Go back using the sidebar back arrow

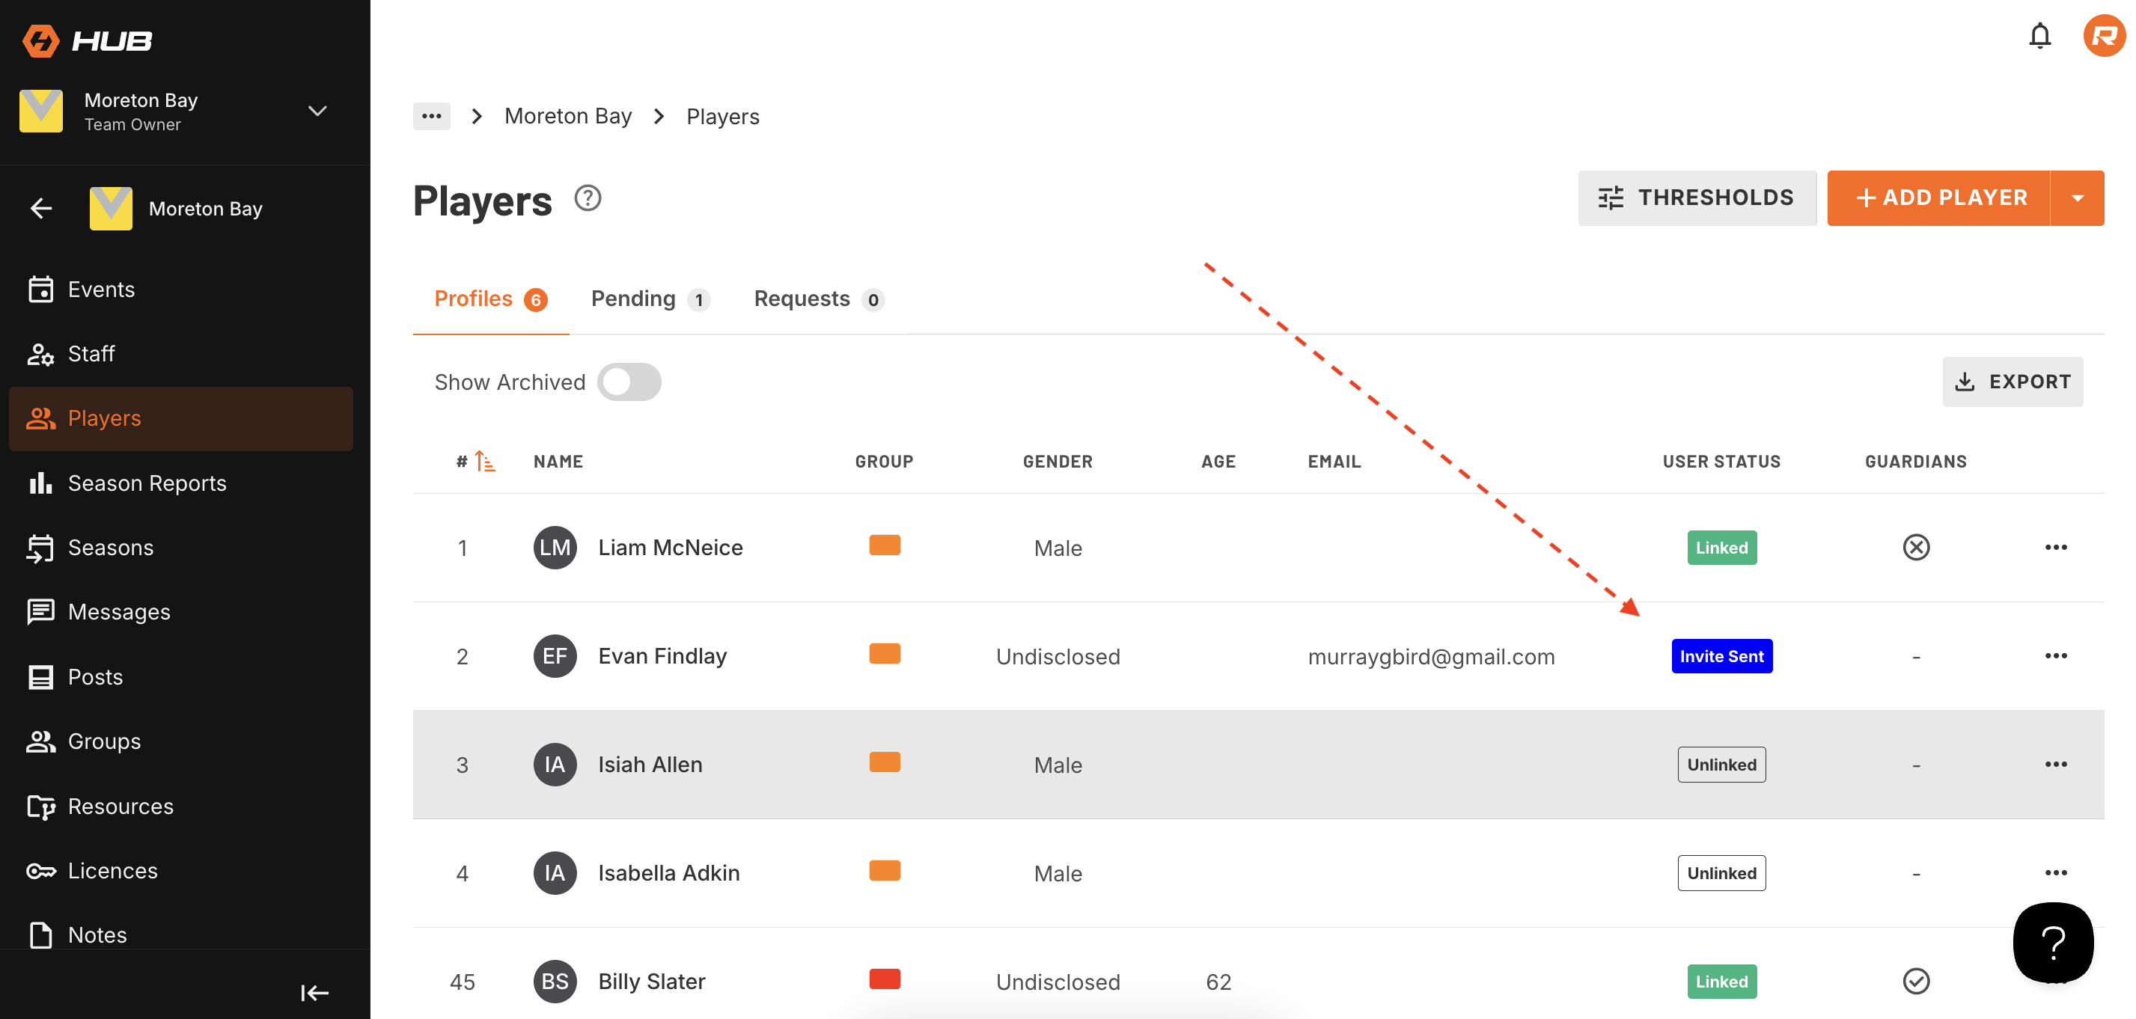(x=41, y=208)
